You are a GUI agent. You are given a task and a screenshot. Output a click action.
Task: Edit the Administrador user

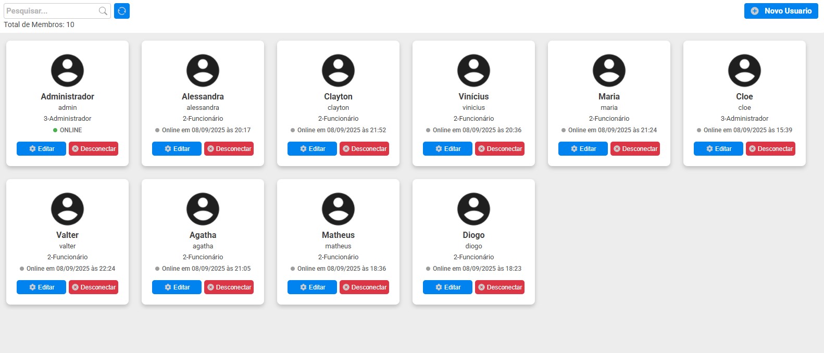pos(41,149)
